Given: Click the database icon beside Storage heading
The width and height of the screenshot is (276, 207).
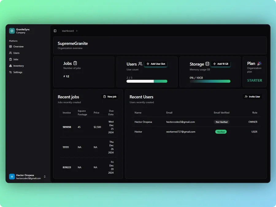Looking at the screenshot, I should coord(207,64).
